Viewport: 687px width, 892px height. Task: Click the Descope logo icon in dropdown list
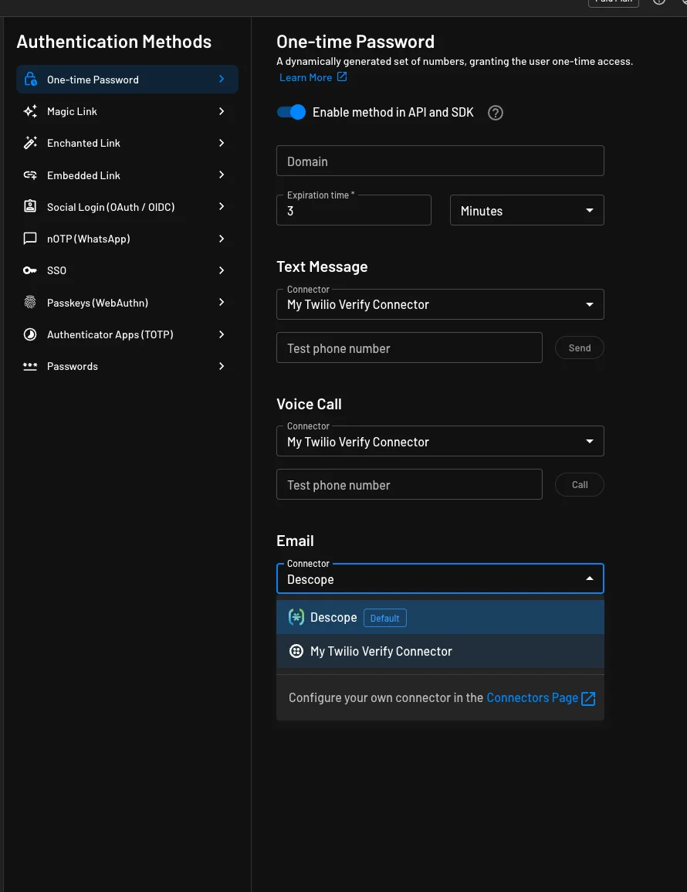[296, 617]
